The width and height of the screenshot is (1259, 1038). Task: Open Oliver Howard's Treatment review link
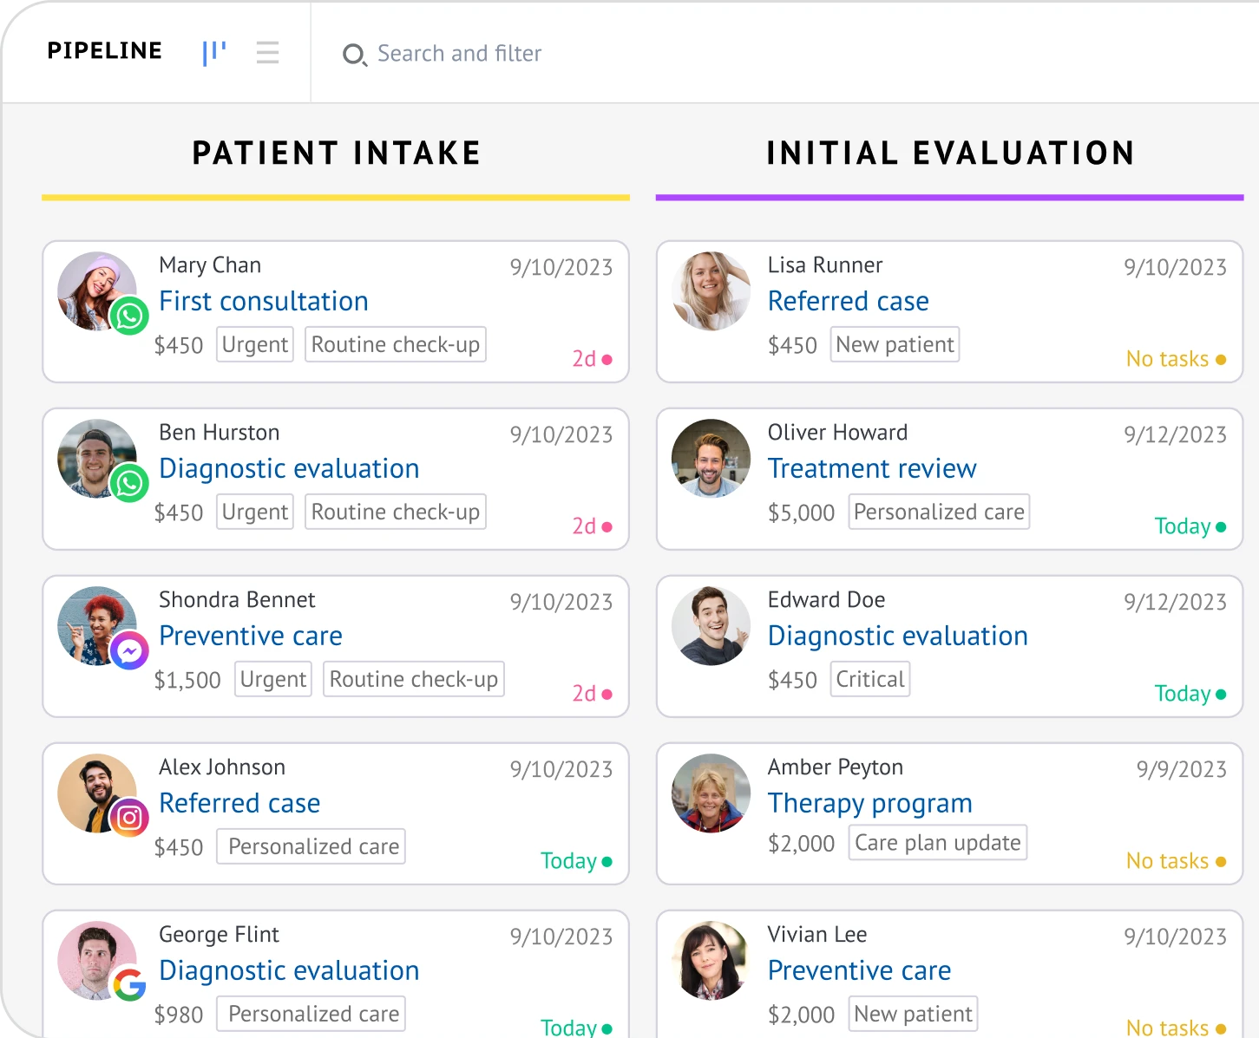pyautogui.click(x=872, y=469)
